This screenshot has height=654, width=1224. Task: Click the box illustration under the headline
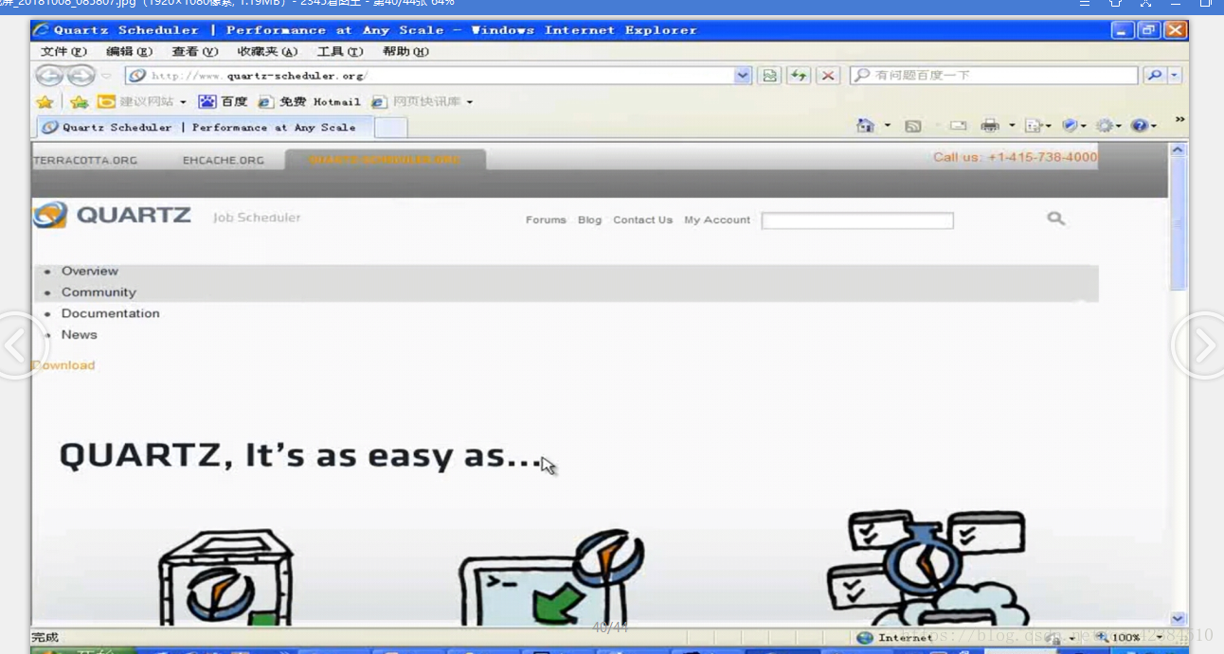(x=226, y=575)
